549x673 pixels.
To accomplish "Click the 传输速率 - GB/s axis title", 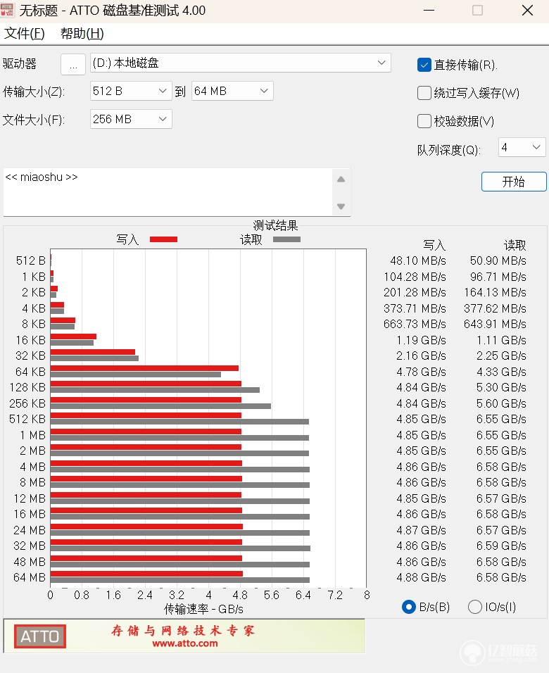I will [203, 609].
